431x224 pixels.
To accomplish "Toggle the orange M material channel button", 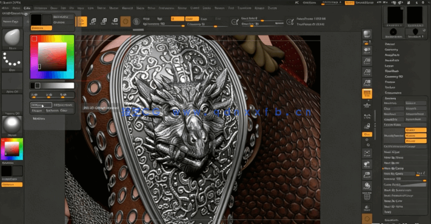I will (x=178, y=19).
